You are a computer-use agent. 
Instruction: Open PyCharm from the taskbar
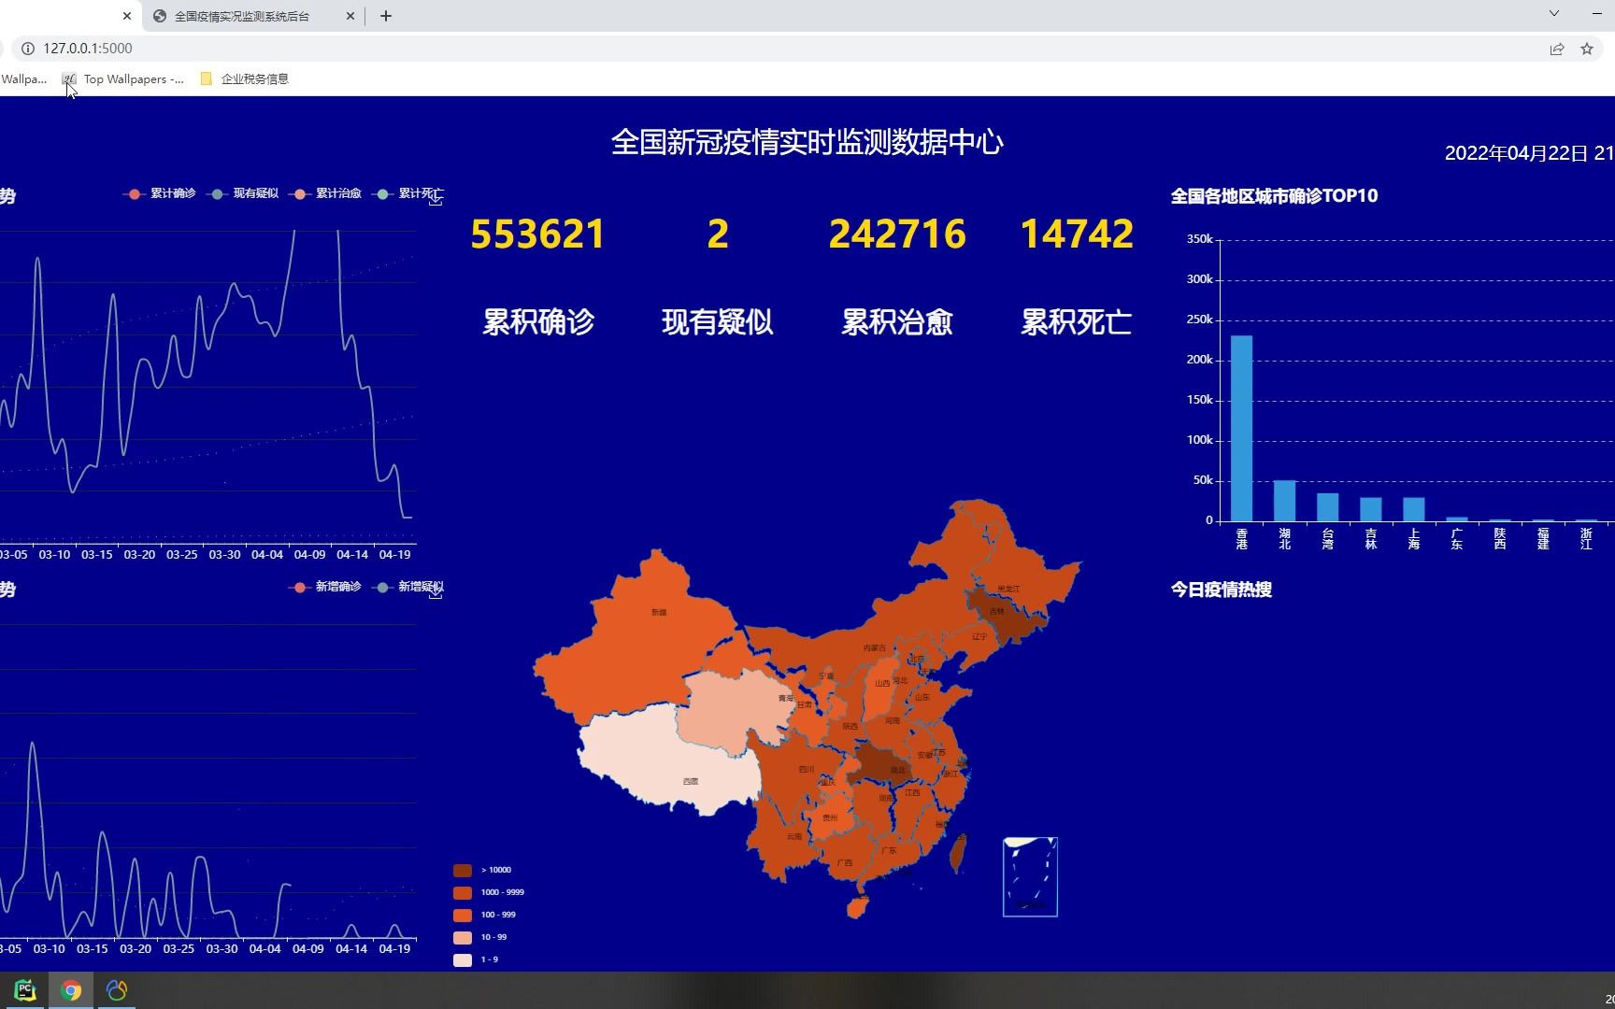coord(24,989)
